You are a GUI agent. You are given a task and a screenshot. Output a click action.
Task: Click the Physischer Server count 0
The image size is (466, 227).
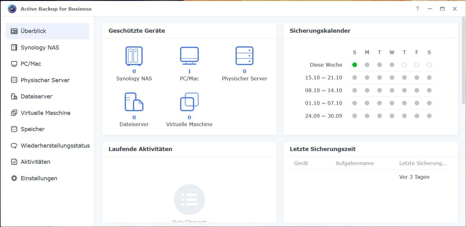coord(245,71)
